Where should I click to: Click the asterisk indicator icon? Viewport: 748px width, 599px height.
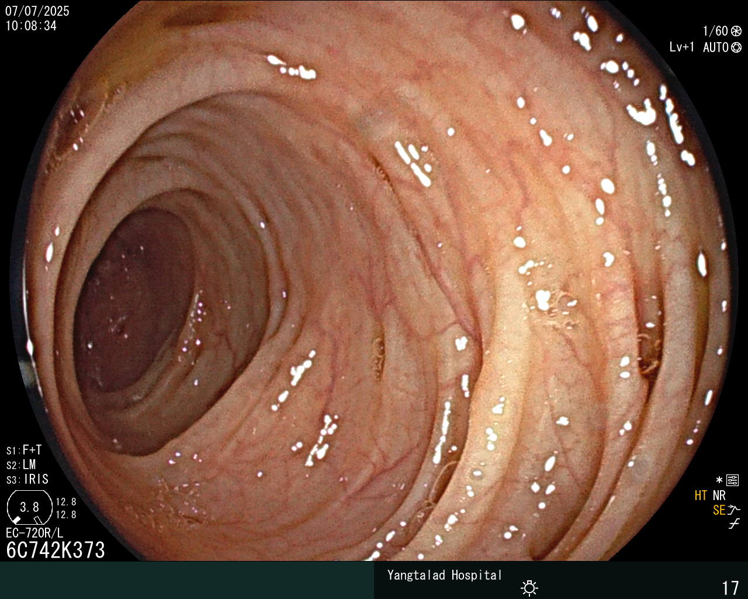coord(719,480)
